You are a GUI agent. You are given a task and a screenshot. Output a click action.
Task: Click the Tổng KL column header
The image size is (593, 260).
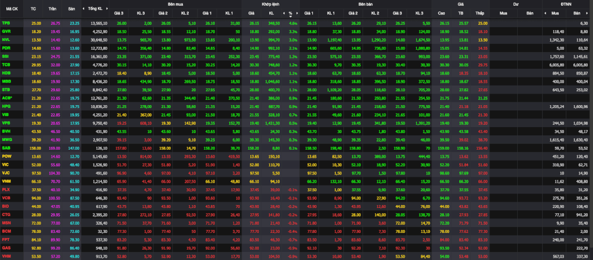95,8
